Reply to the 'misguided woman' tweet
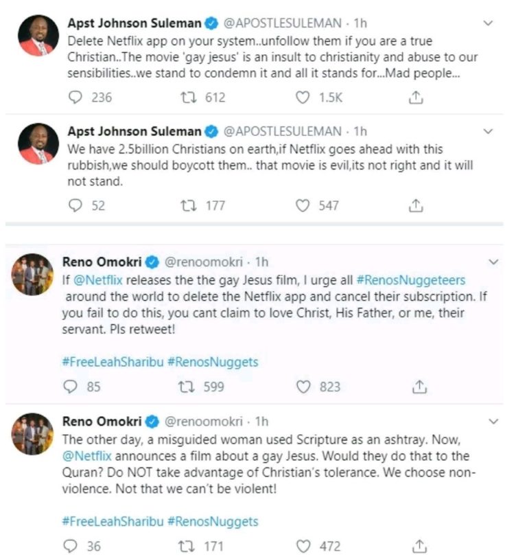Viewport: 527px width, 557px height. click(x=72, y=546)
